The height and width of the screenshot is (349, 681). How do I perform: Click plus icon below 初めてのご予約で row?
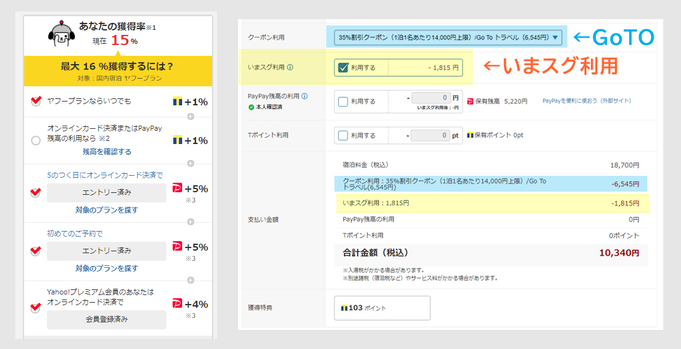point(190,280)
